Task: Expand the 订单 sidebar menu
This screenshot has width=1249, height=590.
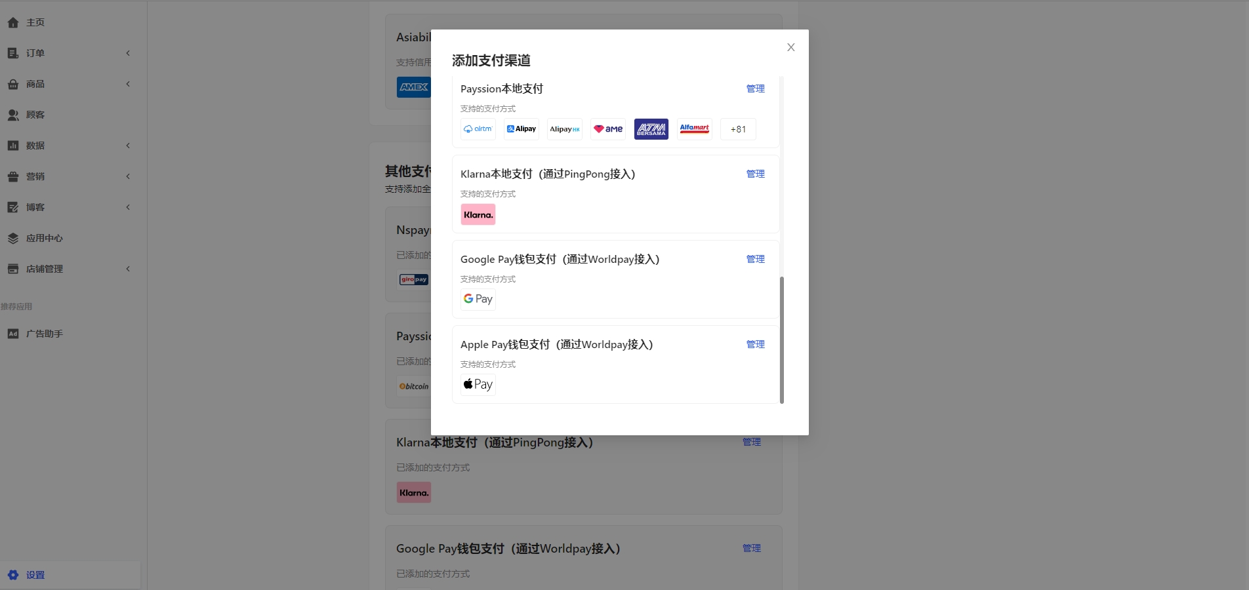Action: coord(69,53)
